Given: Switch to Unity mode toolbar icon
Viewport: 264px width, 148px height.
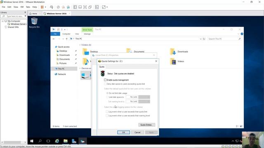Looking at the screenshot, I should coord(90,7).
